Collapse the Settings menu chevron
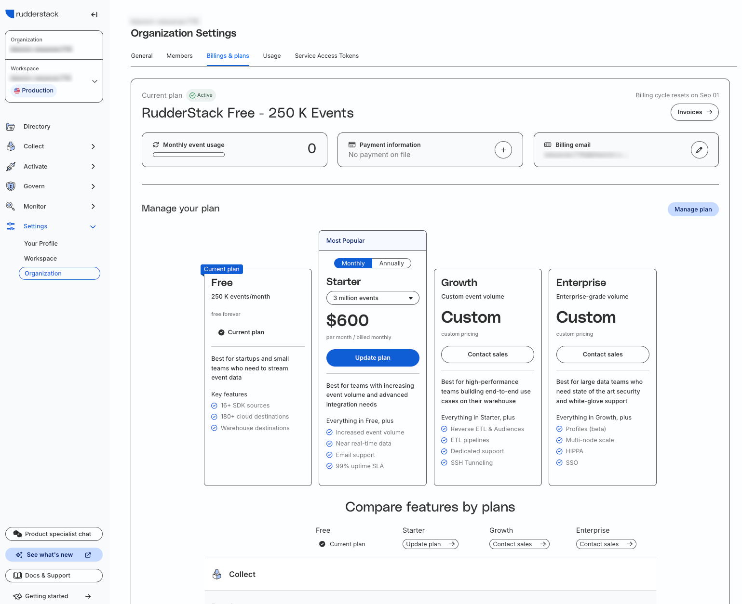 (93, 226)
